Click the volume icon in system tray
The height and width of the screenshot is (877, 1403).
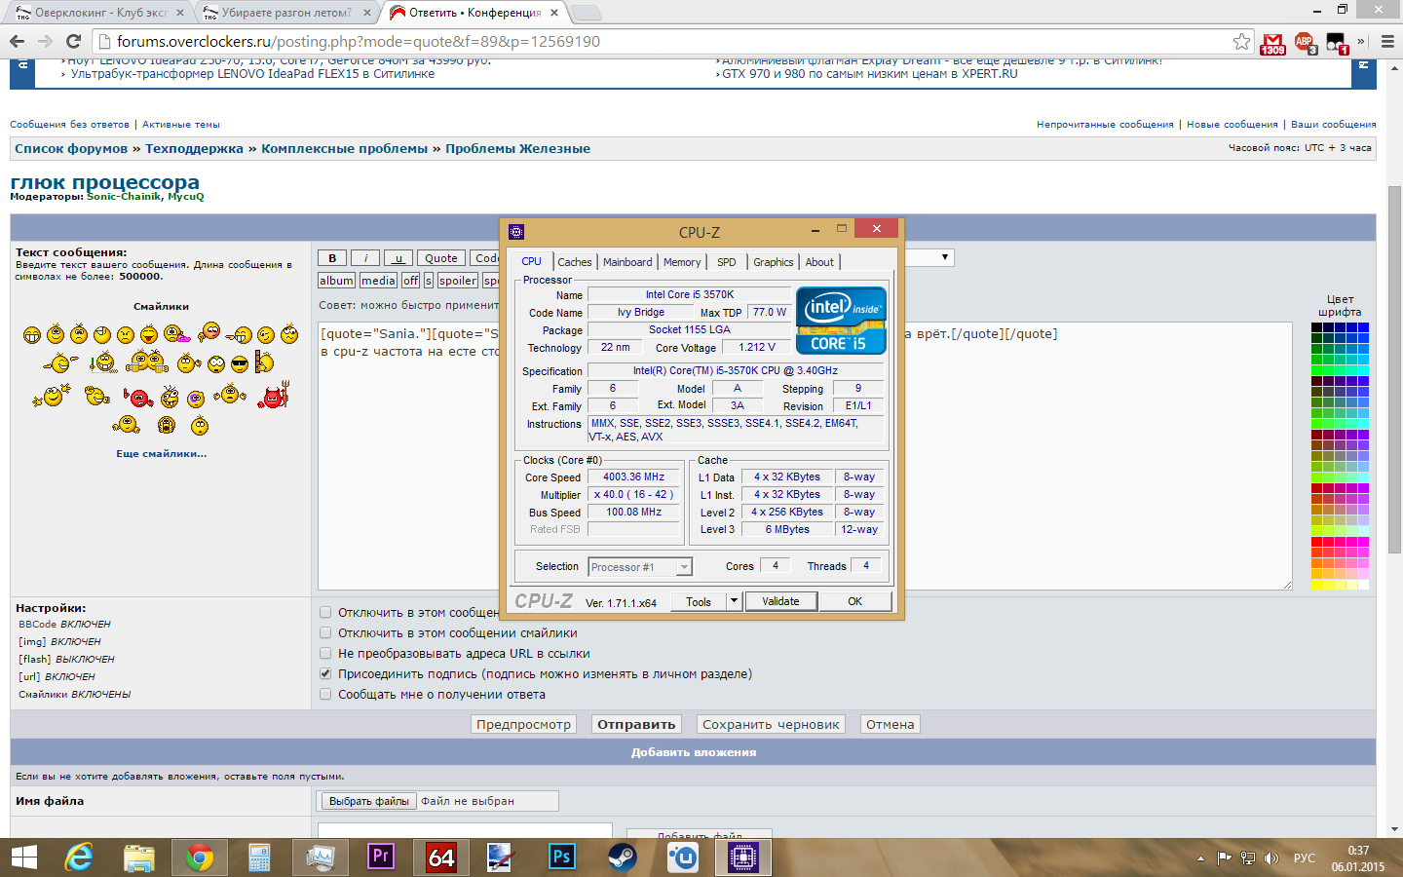(1271, 858)
